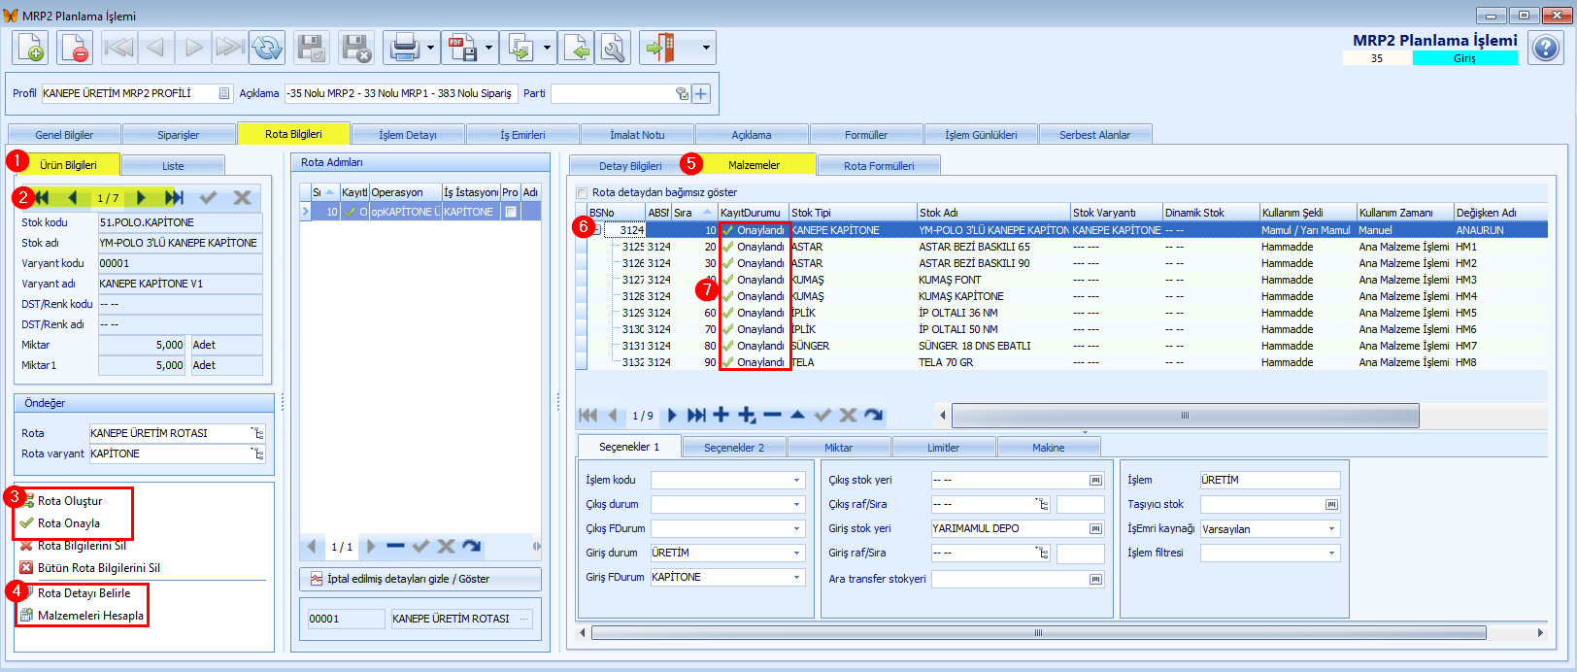Delete the material row with the minus icon
This screenshot has width=1577, height=672.
(772, 415)
